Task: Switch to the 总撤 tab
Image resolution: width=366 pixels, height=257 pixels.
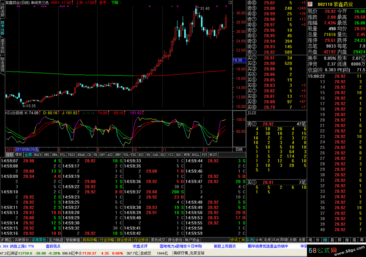Action: [x=293, y=240]
